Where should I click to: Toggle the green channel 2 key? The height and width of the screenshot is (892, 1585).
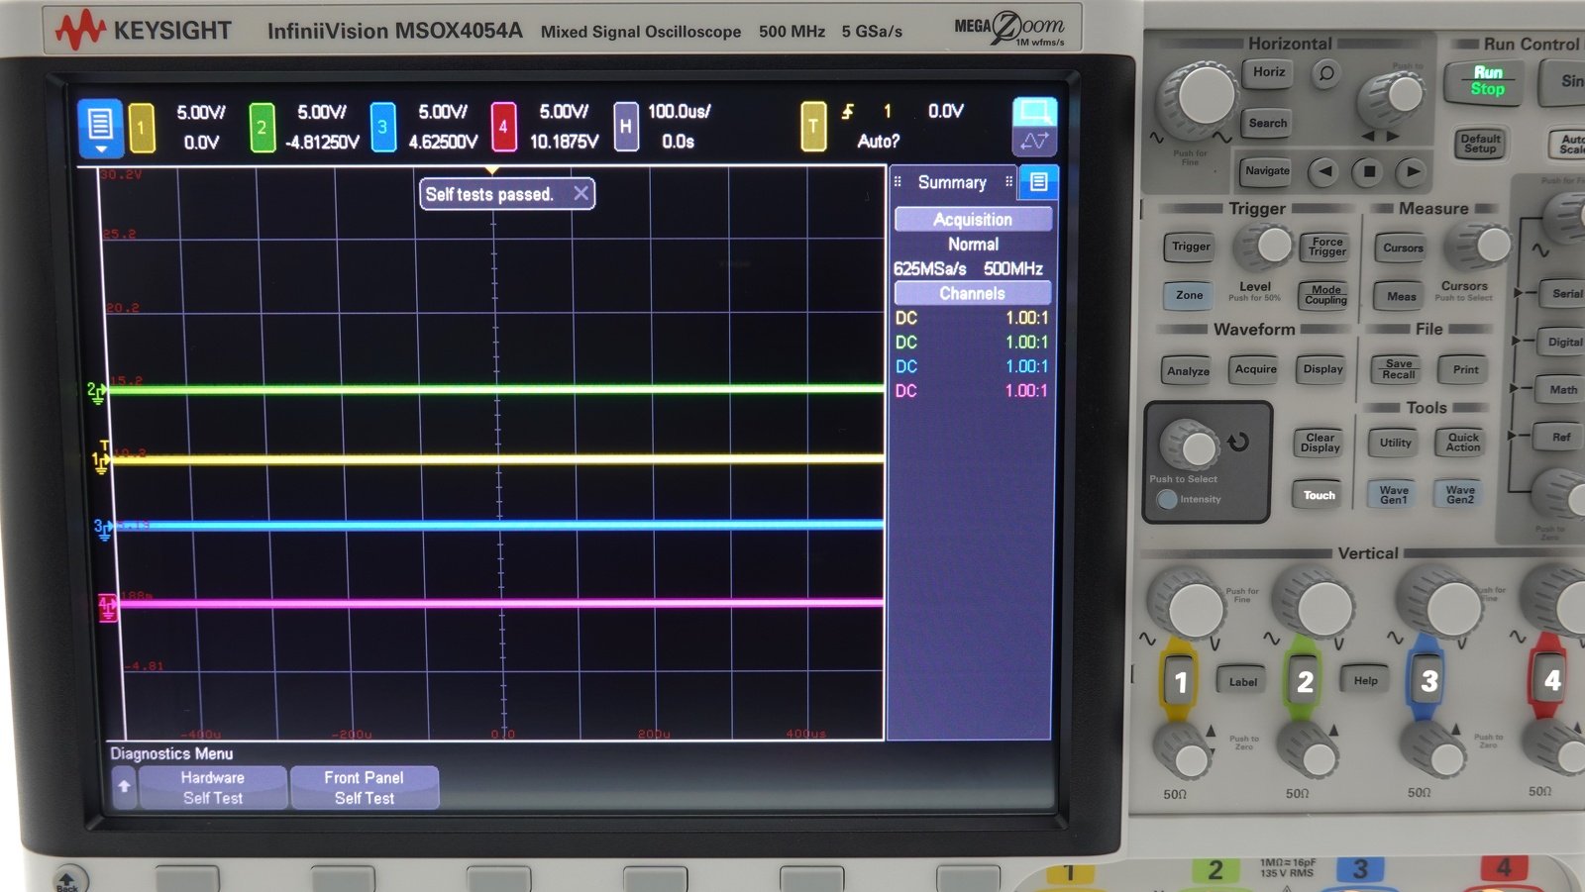click(x=1305, y=681)
